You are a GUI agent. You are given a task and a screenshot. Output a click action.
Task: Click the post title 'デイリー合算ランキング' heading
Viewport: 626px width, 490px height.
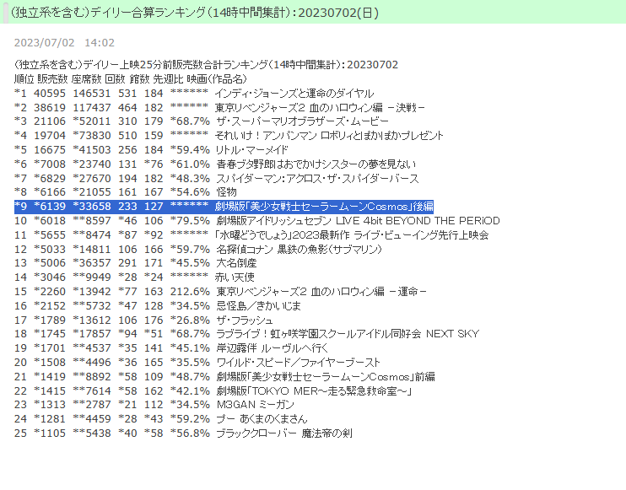pos(194,13)
